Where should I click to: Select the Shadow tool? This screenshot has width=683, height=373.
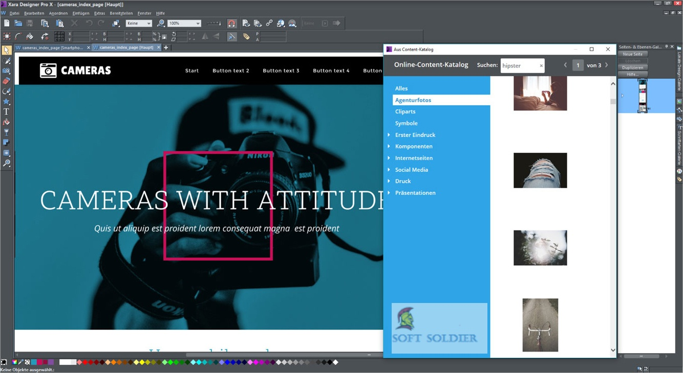(6, 143)
